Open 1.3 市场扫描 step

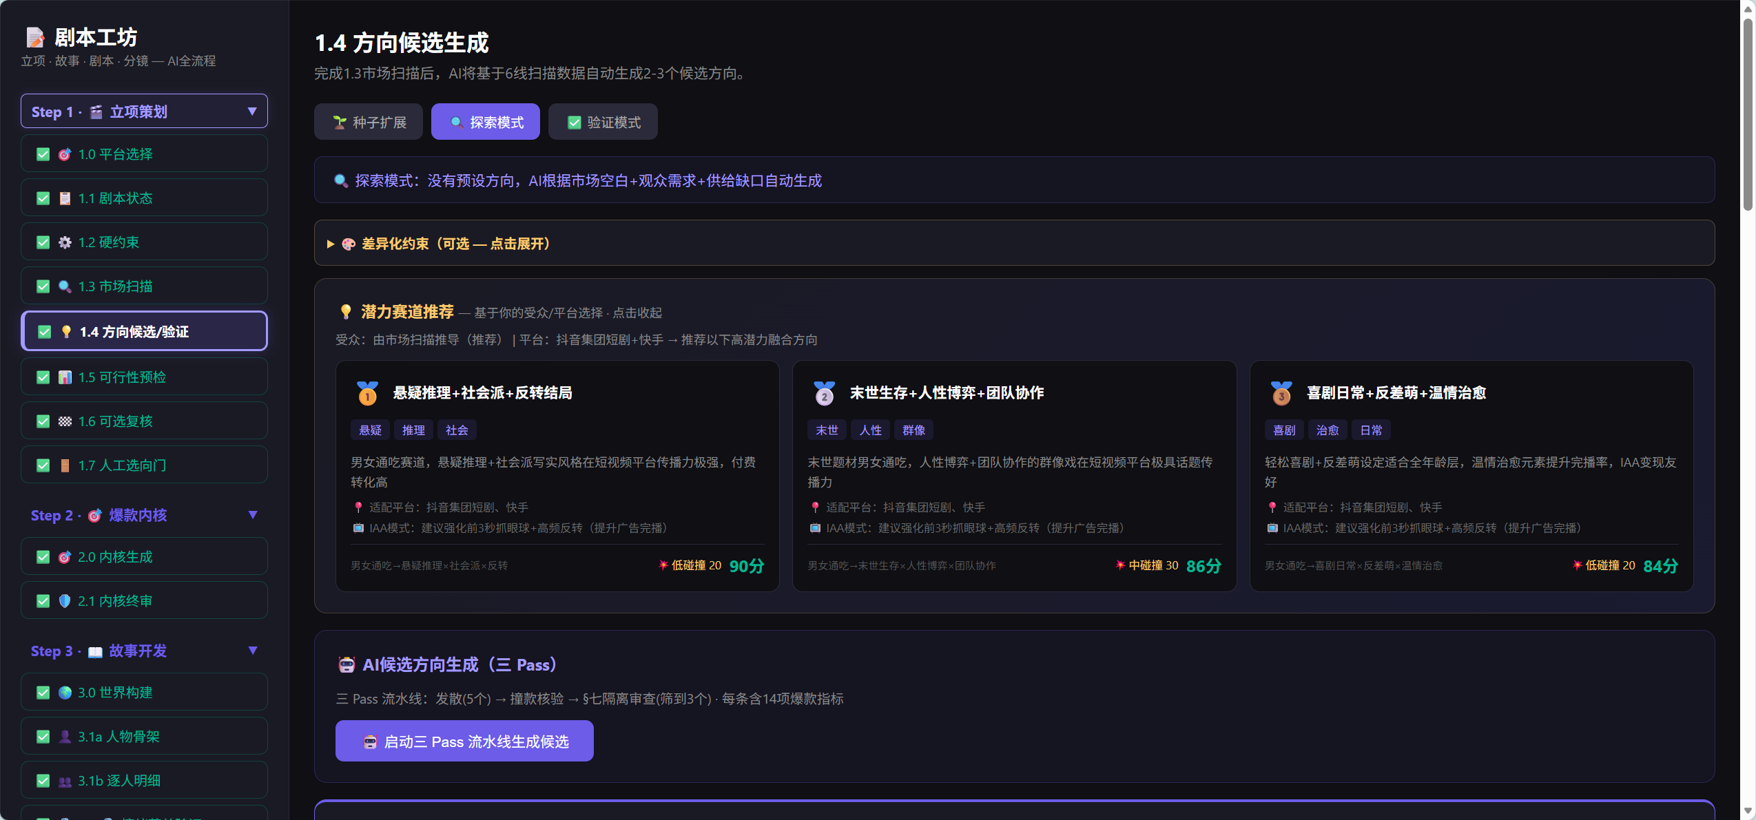(144, 286)
